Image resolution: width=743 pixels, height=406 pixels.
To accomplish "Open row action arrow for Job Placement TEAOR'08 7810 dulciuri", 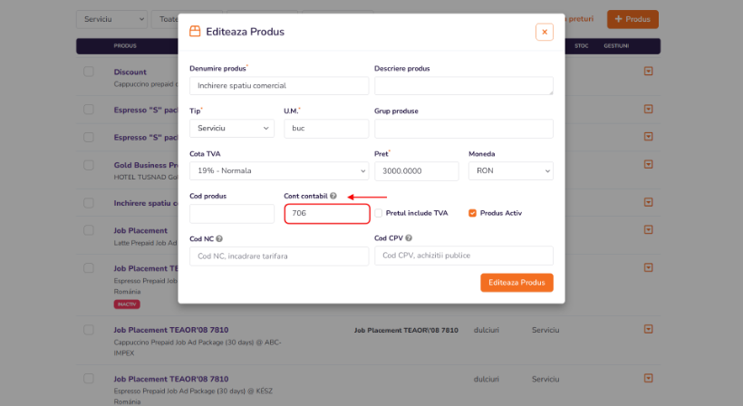I will point(649,329).
